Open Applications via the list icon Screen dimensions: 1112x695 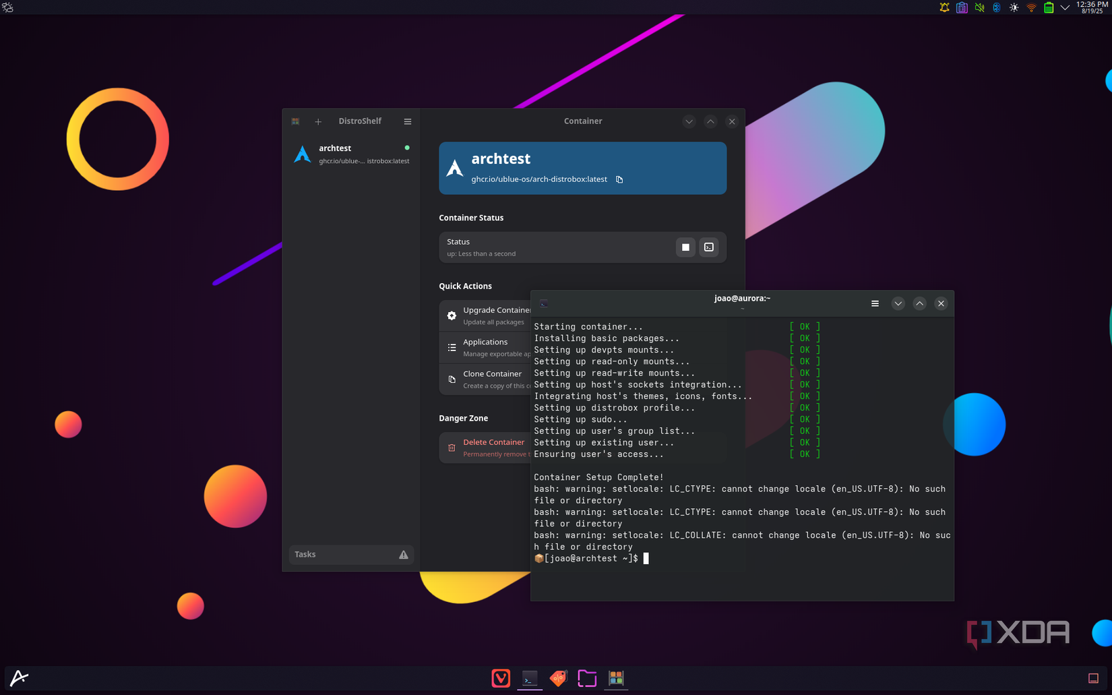(x=452, y=346)
